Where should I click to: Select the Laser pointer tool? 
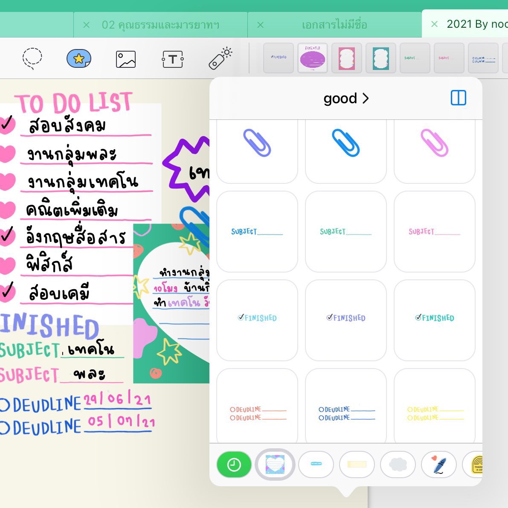(x=221, y=58)
